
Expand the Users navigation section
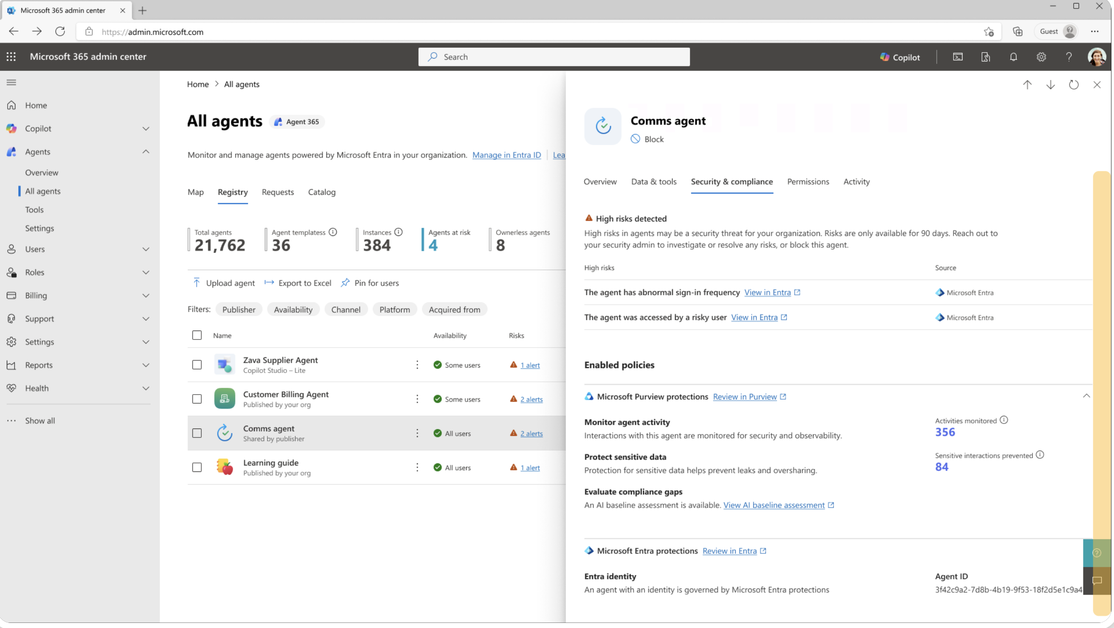(x=146, y=250)
